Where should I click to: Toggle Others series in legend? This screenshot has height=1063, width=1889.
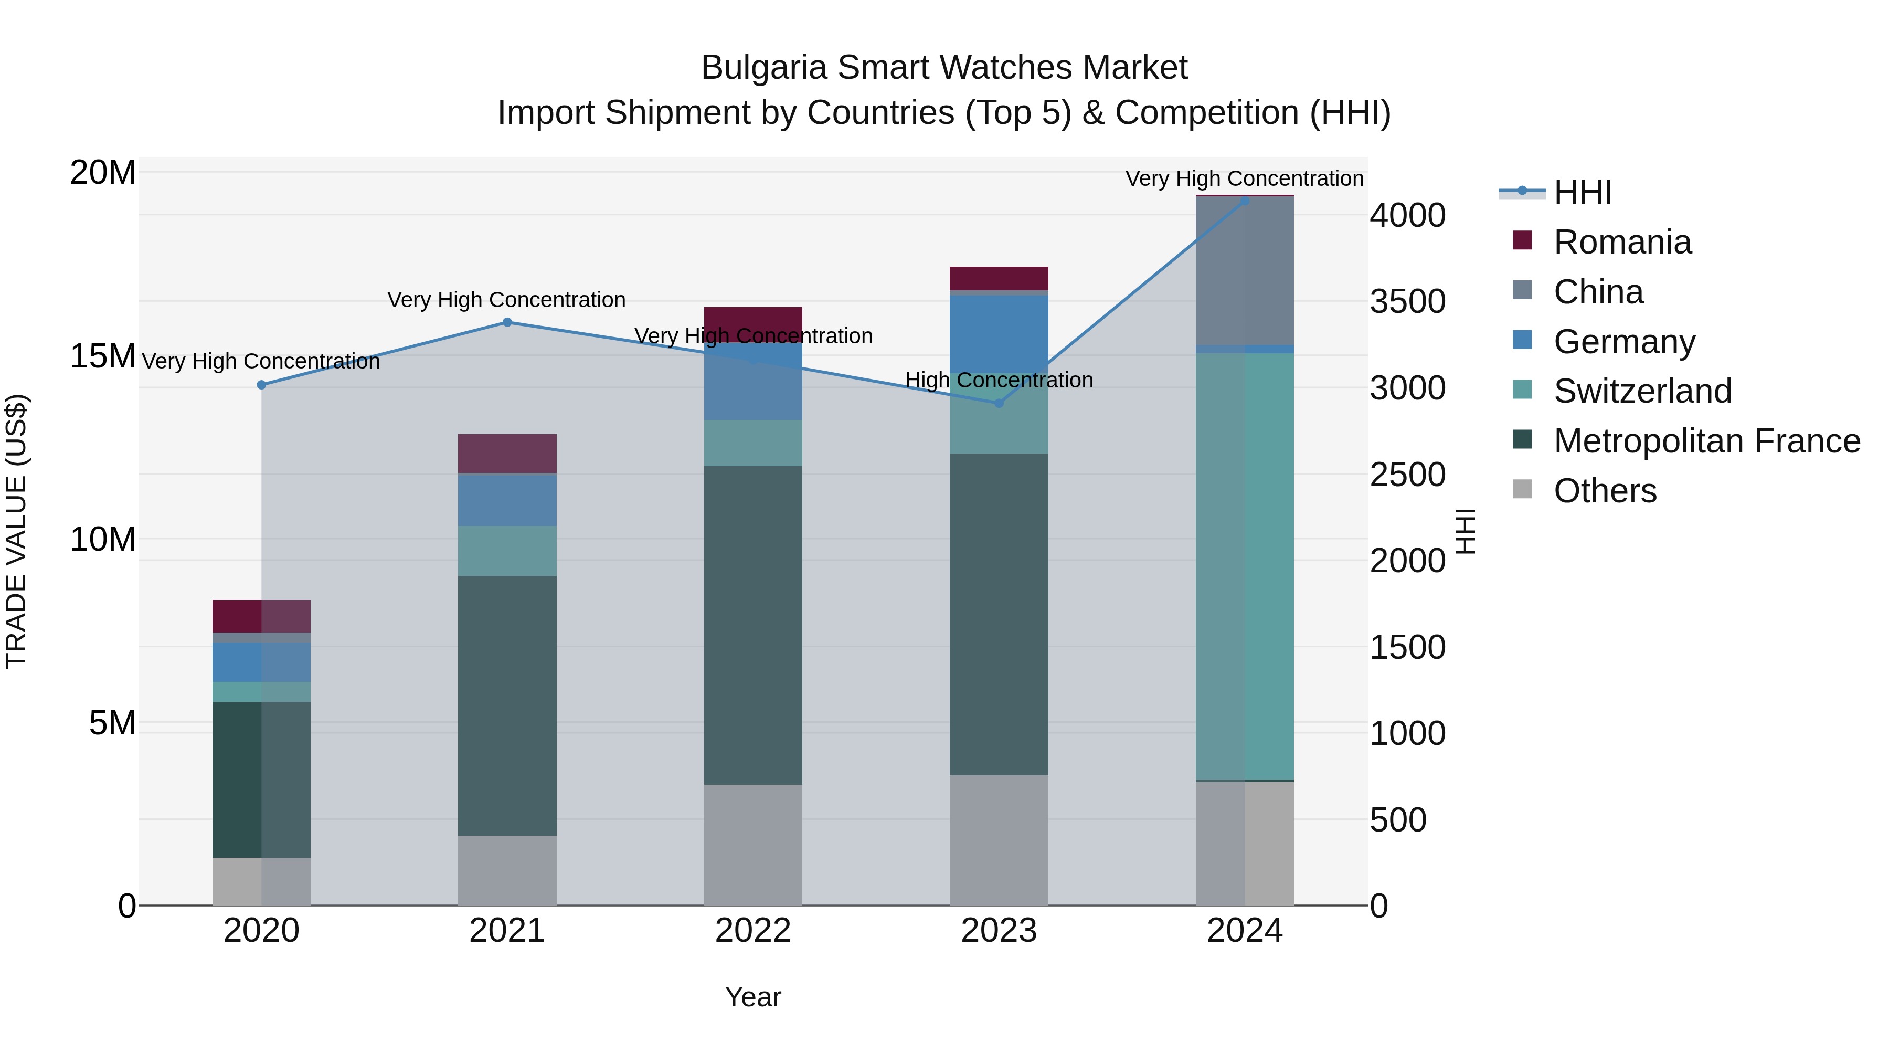point(1584,490)
